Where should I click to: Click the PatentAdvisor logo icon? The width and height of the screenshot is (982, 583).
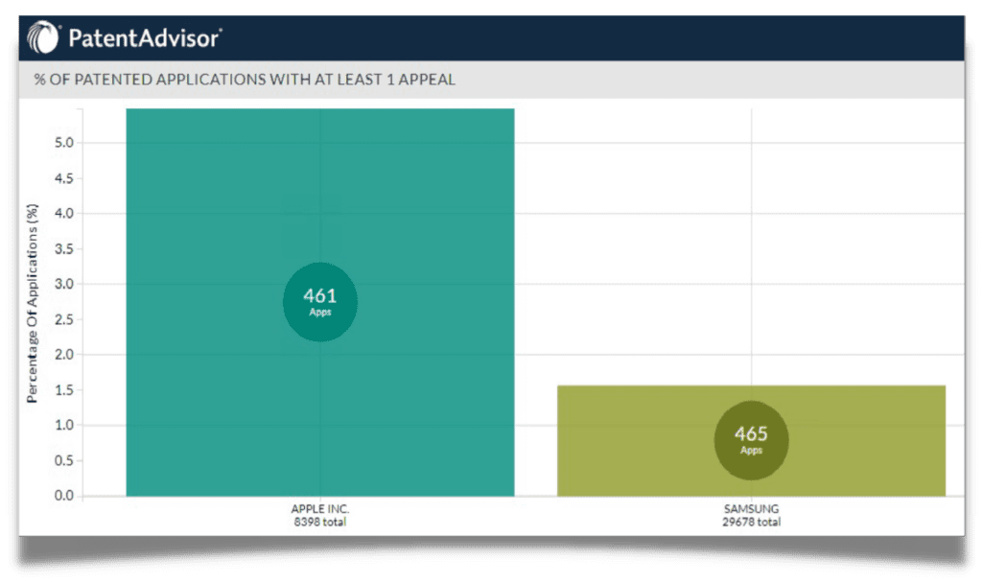pyautogui.click(x=42, y=37)
